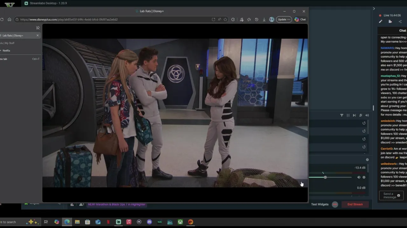Viewport: 407px width, 228px height.
Task: Go to the browser home page
Action: click(x=9, y=19)
